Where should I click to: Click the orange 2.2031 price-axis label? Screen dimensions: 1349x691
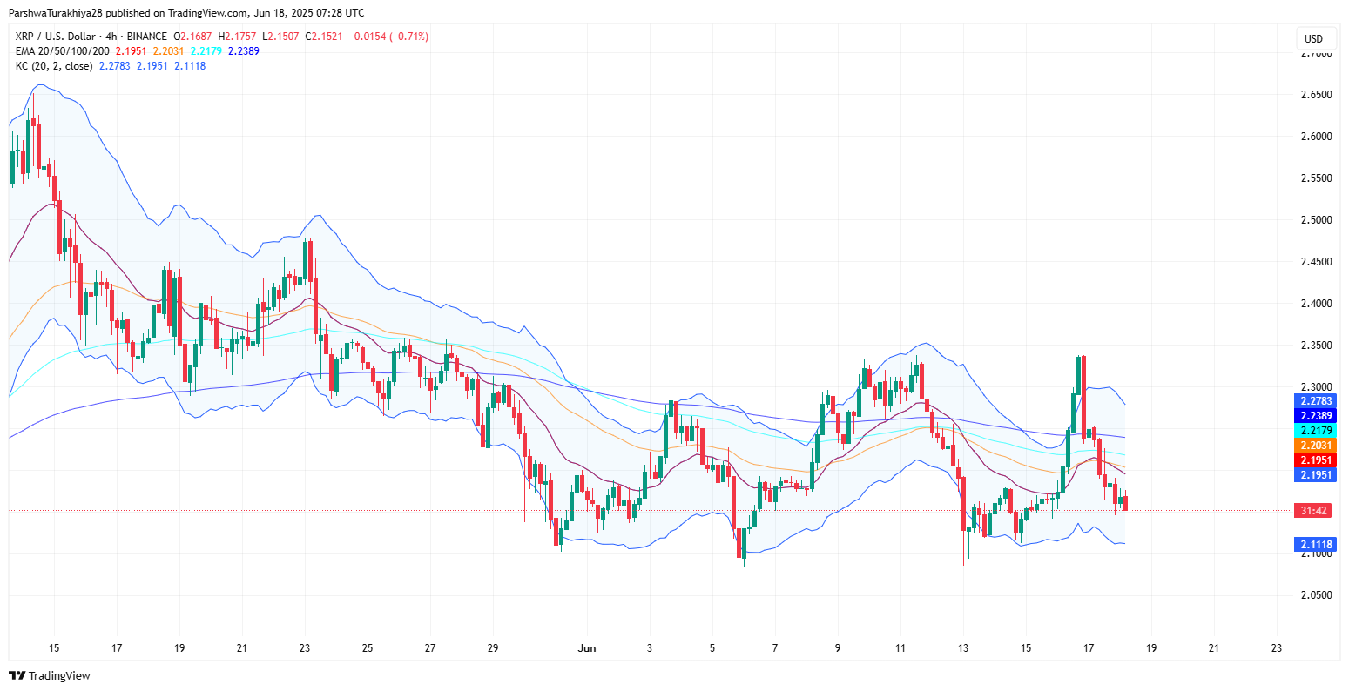1315,446
